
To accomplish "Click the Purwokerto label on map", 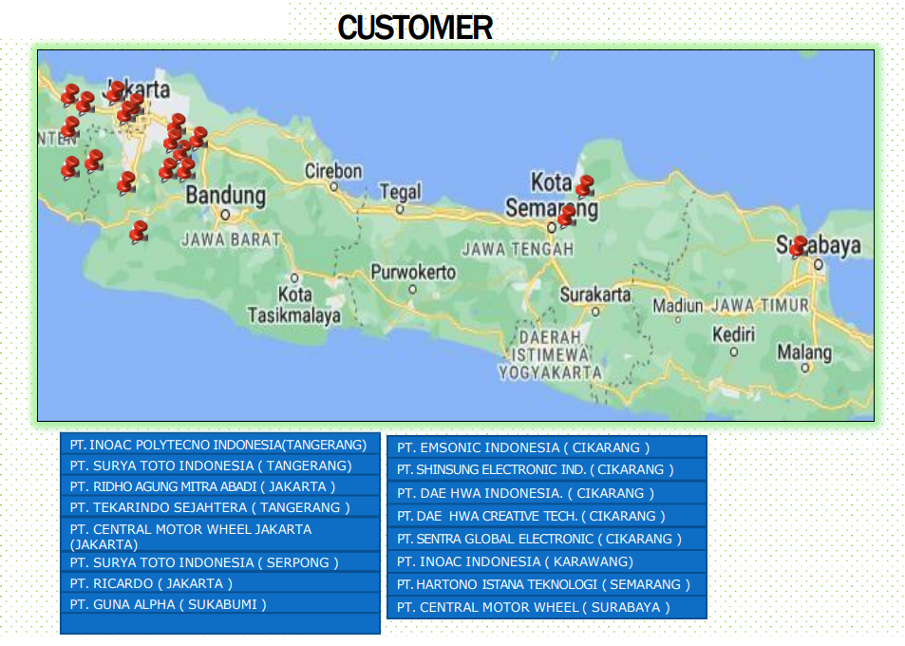I will (413, 272).
